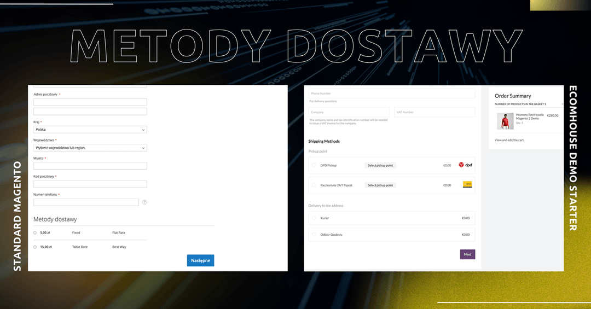The width and height of the screenshot is (591, 309).
Task: Focus the first Adres pocztowy input field
Action: (90, 102)
